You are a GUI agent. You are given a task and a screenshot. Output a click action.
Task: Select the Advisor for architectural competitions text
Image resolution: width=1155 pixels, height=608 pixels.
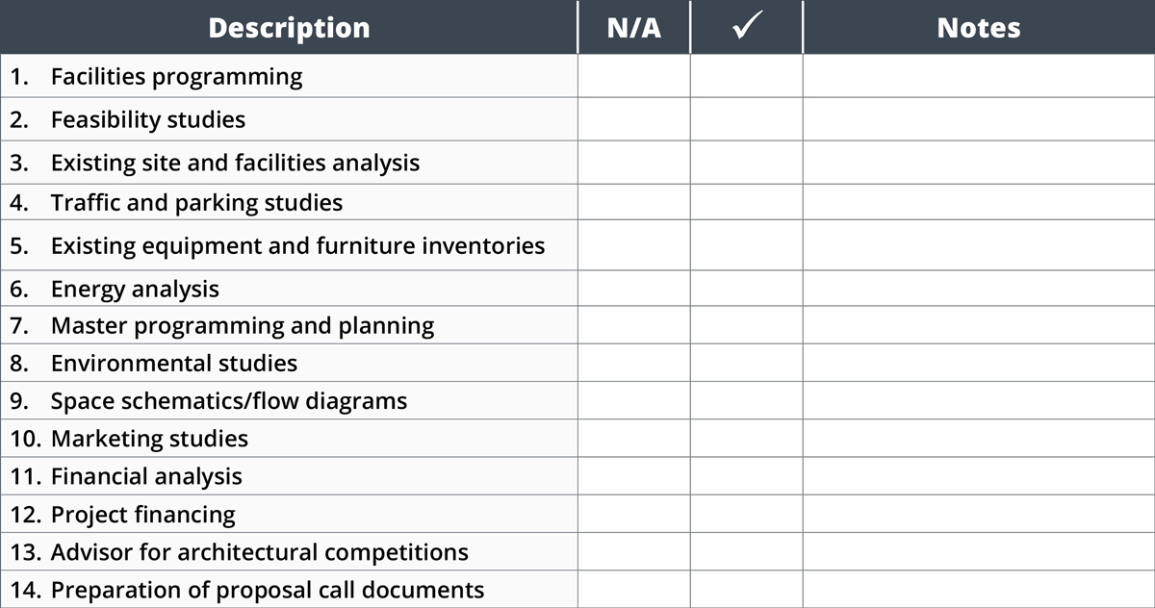click(x=260, y=552)
